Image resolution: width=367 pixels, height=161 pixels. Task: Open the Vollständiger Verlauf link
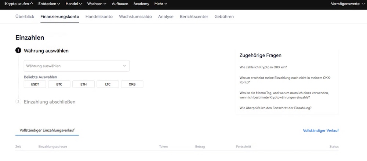click(321, 130)
